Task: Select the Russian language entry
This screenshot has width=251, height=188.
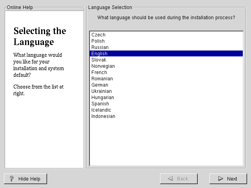Action: 100,47
